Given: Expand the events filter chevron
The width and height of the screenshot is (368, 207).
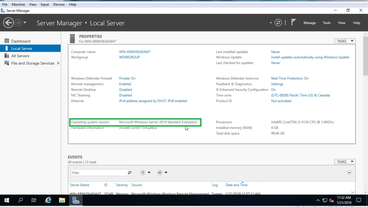Looking at the screenshot, I should pyautogui.click(x=349, y=173).
